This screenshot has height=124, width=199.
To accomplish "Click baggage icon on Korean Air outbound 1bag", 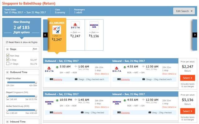I will [x=82, y=112].
